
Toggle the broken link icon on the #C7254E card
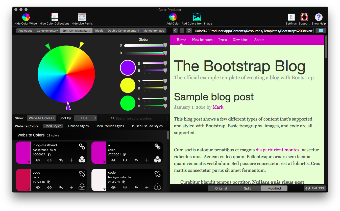82,174
